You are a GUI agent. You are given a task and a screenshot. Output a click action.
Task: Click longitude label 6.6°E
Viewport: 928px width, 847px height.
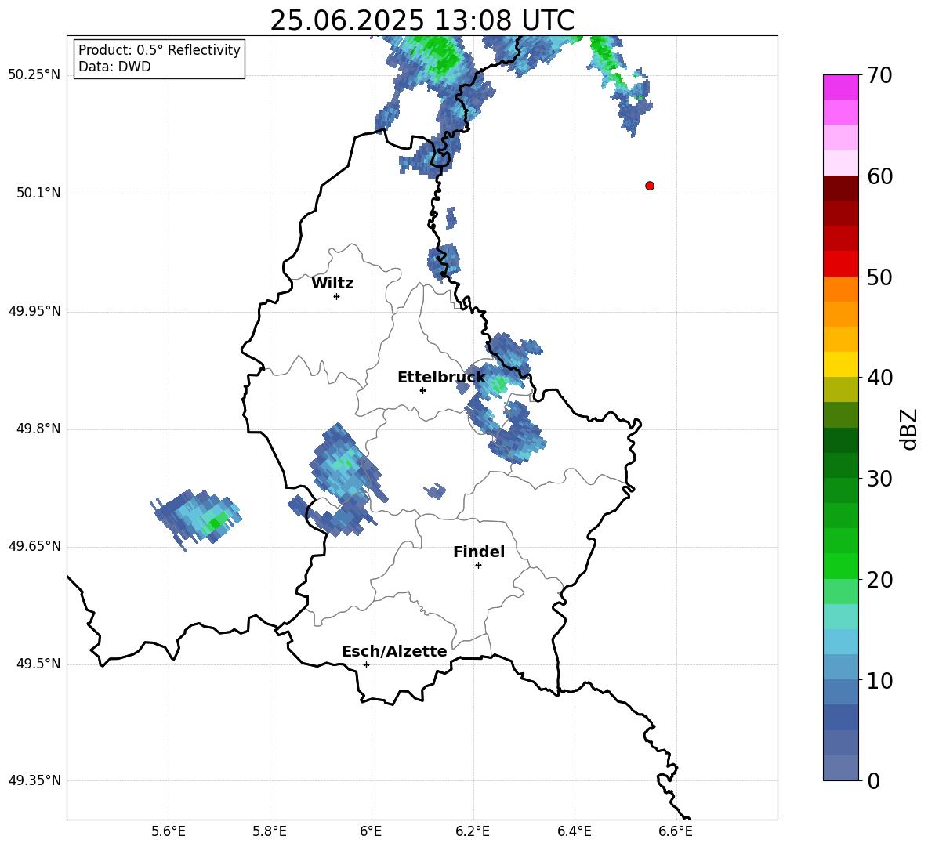tap(676, 831)
